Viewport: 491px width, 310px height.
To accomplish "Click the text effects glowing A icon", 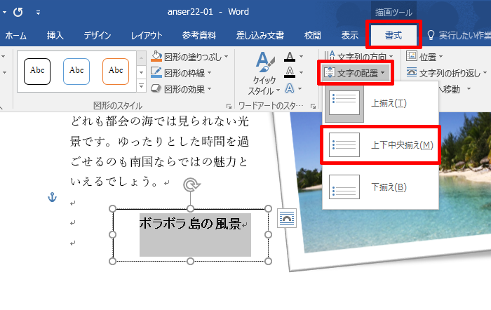I will tap(290, 88).
